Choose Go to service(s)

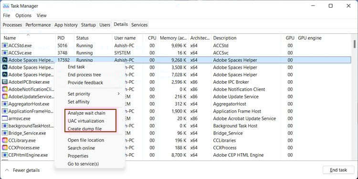pos(84,164)
